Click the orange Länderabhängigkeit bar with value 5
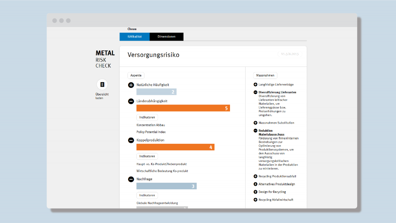 pos(183,108)
